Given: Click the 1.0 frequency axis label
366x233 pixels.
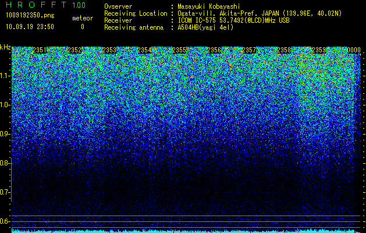Looking at the screenshot, I should (x=5, y=105).
